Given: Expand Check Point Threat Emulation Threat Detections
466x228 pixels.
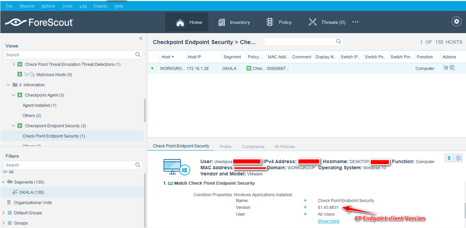Looking at the screenshot, I should point(14,64).
